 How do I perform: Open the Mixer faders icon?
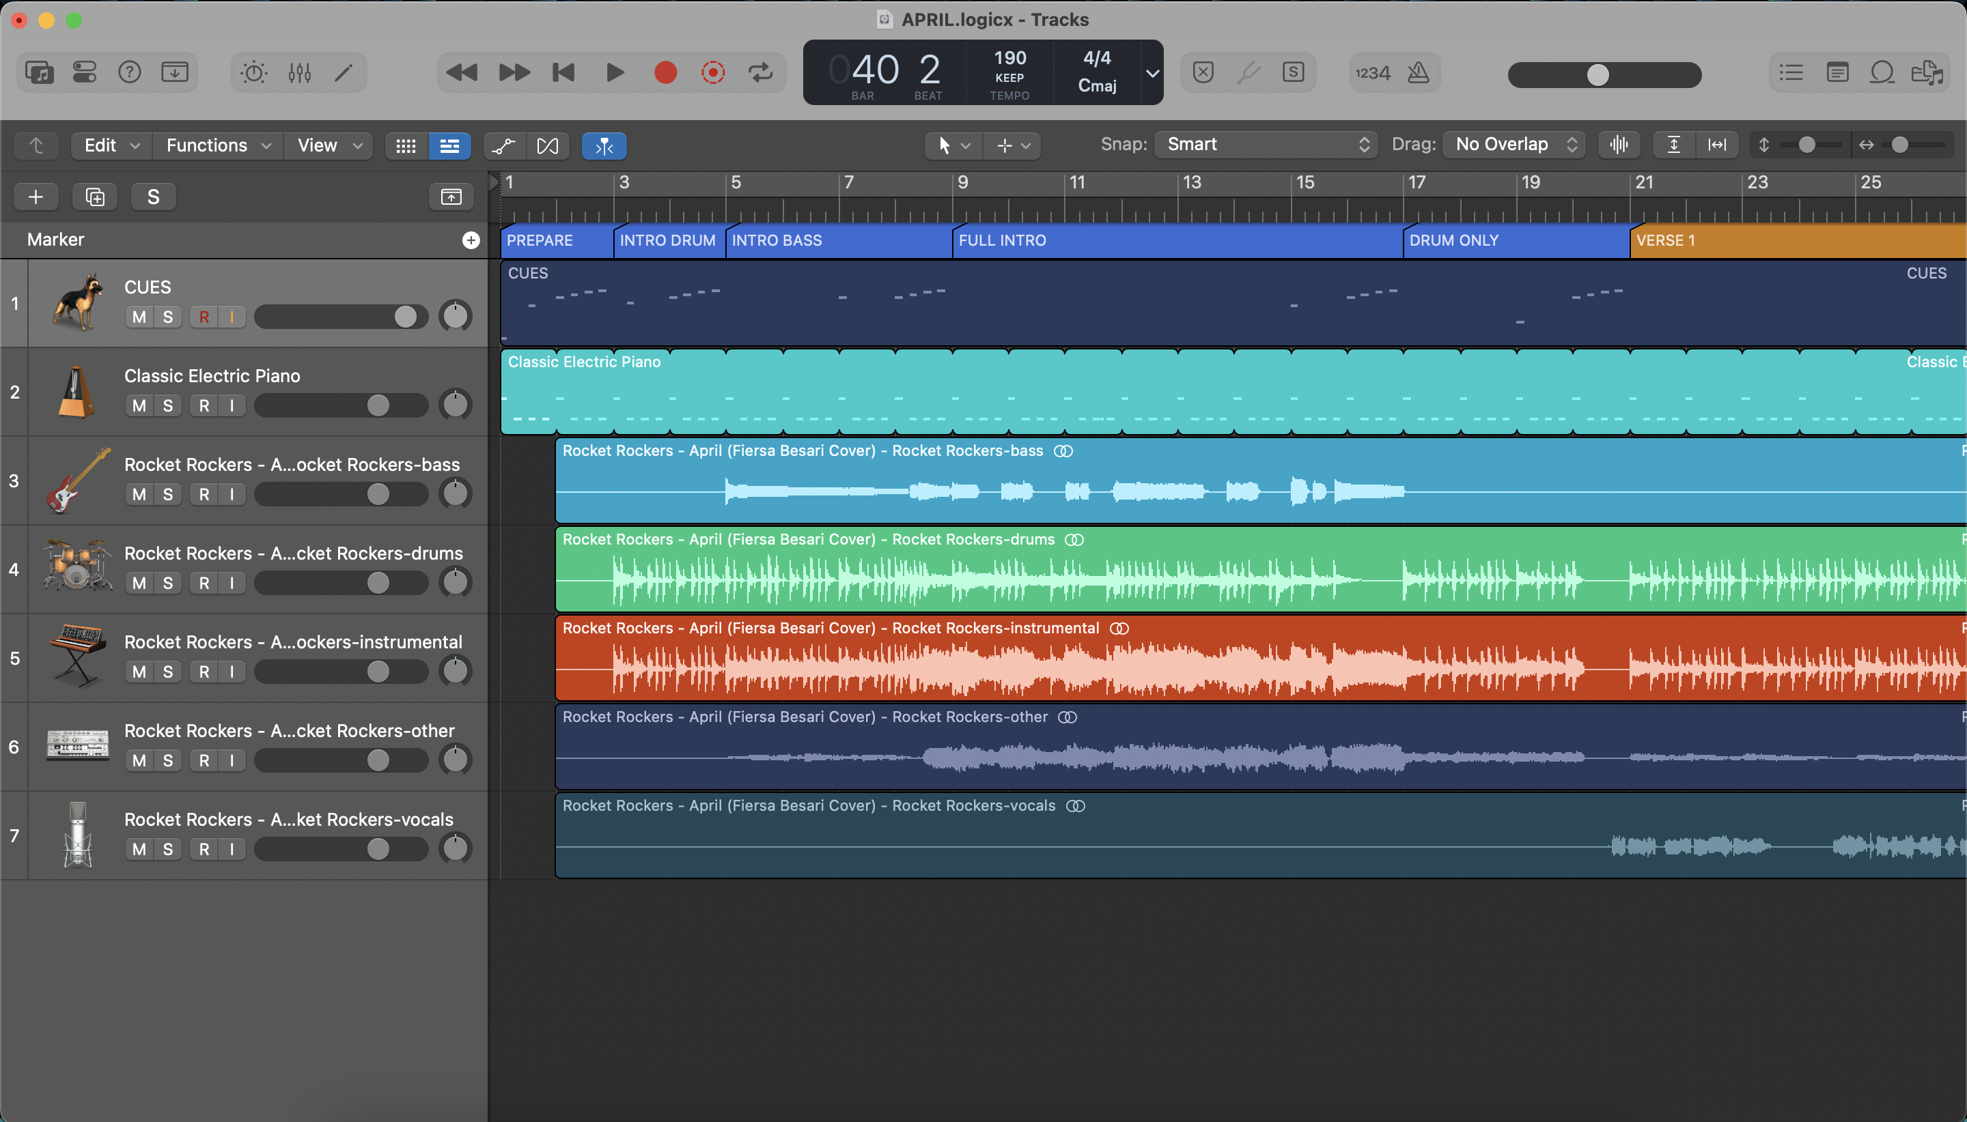pos(299,73)
